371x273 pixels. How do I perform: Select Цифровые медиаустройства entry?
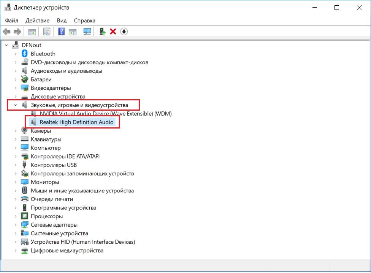tap(67, 251)
